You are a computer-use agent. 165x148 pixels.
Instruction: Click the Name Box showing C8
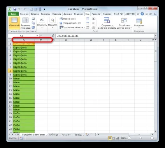coord(22,36)
